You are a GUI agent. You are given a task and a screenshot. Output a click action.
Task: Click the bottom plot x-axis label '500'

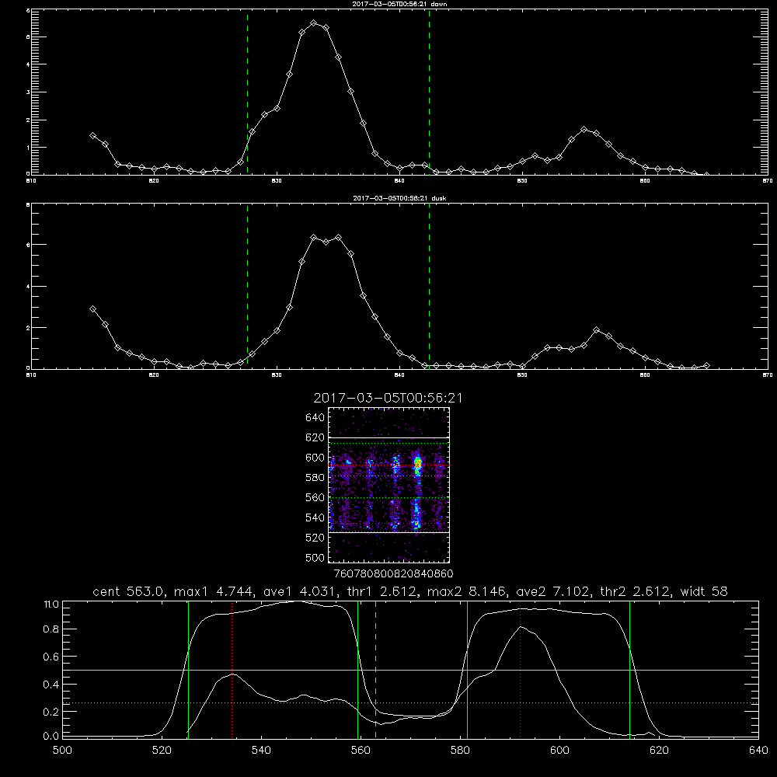pyautogui.click(x=62, y=751)
